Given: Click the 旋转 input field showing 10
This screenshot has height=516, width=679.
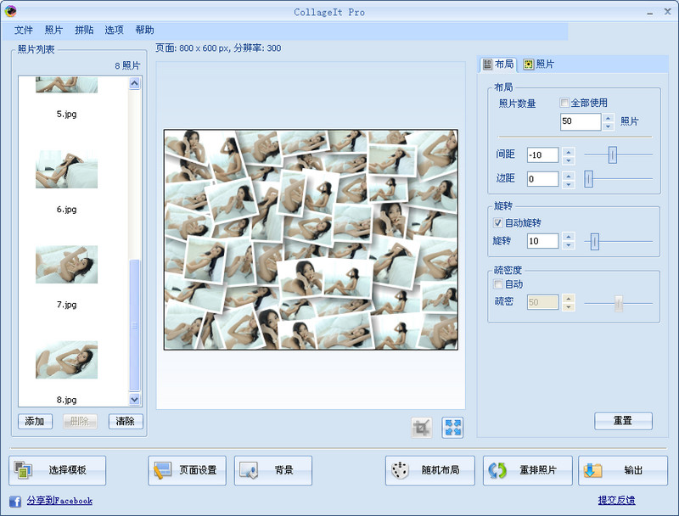Looking at the screenshot, I should click(543, 241).
